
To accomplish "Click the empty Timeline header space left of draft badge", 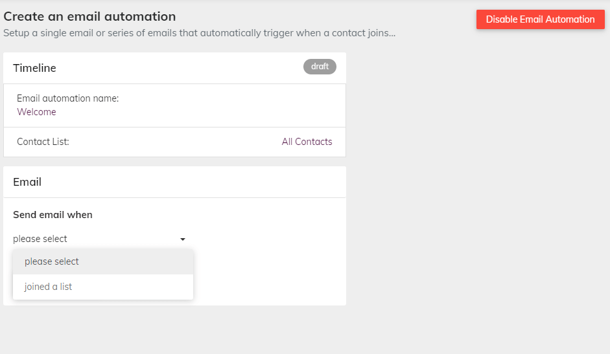I will click(179, 68).
